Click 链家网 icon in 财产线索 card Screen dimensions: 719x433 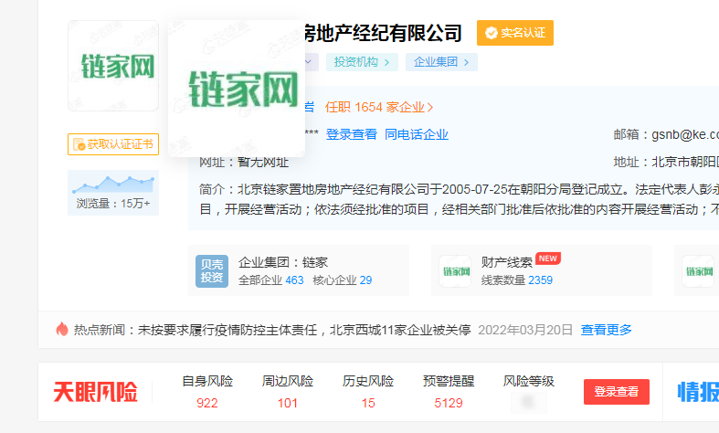455,271
